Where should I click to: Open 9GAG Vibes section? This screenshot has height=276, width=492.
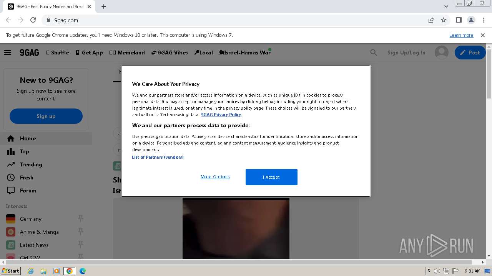pyautogui.click(x=170, y=53)
